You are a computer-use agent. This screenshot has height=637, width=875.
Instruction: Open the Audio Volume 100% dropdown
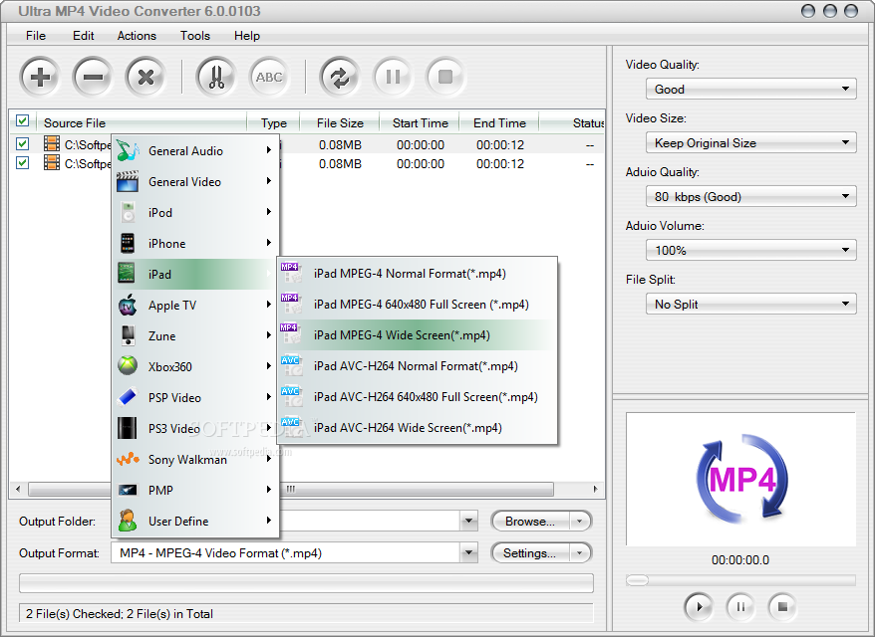(x=750, y=250)
